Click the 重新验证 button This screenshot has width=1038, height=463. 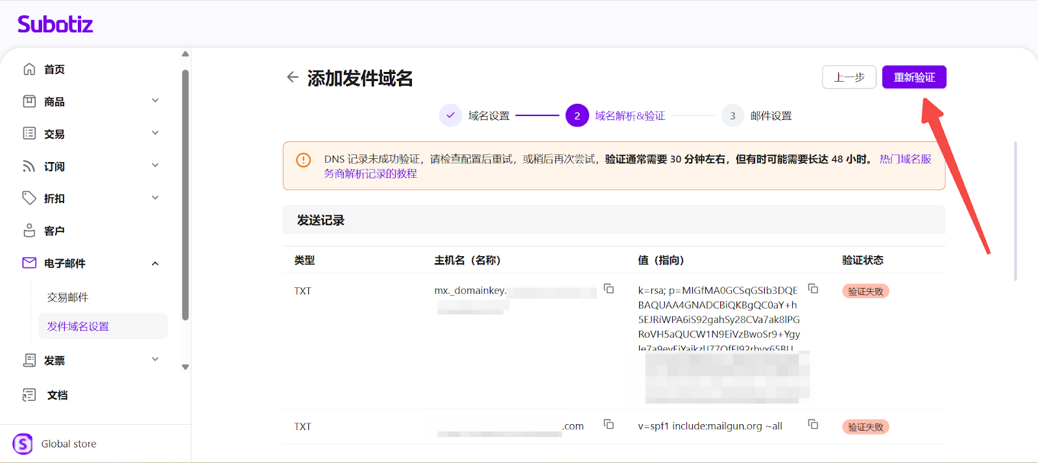pyautogui.click(x=914, y=77)
